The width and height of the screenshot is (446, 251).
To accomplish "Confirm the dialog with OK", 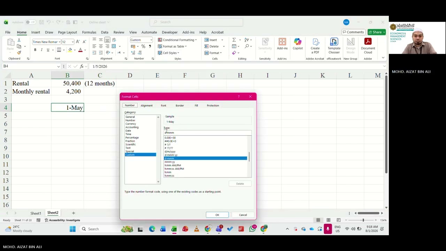I will [217, 215].
